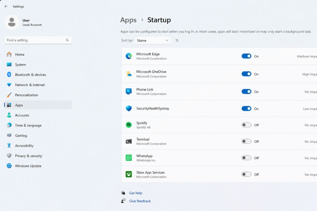
Task: Open Accounts settings
Action: [38, 115]
